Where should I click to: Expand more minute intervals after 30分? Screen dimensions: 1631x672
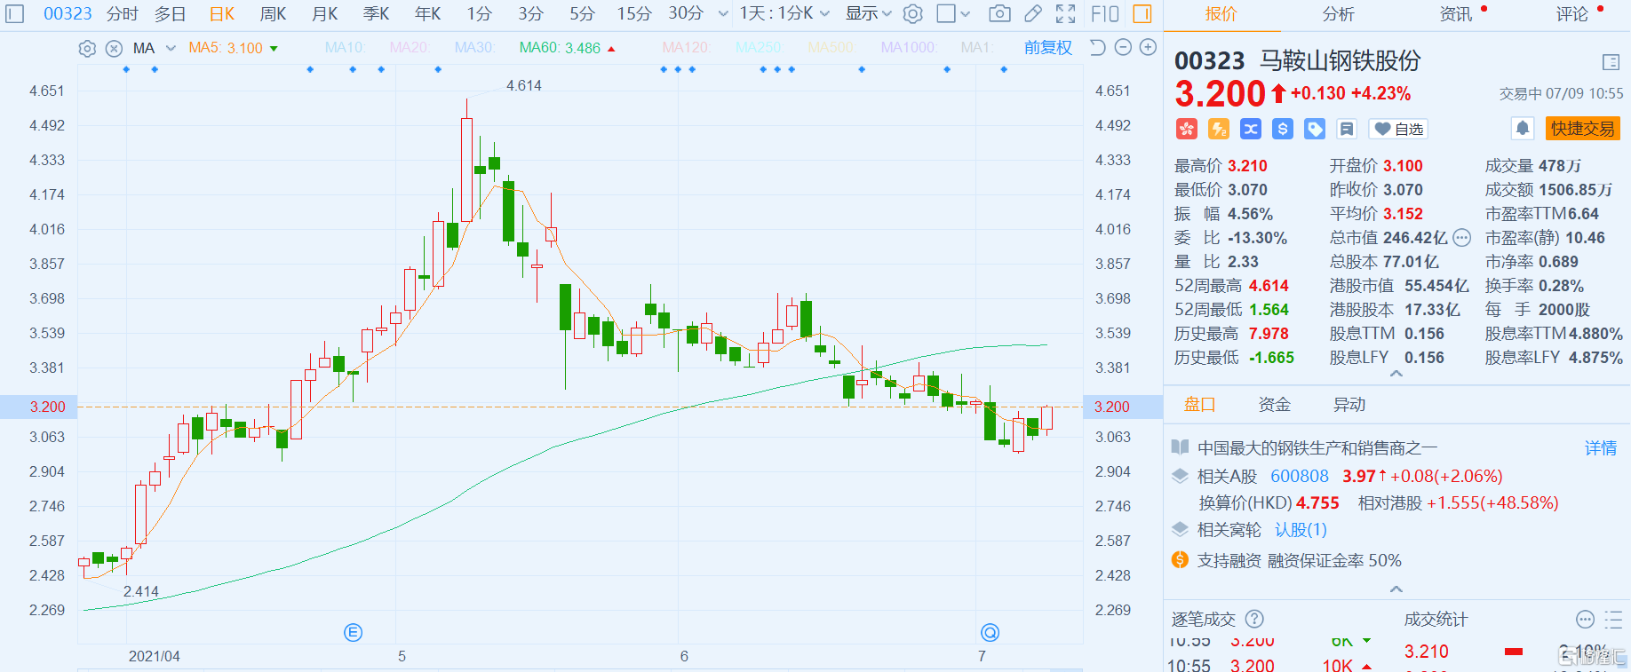pyautogui.click(x=723, y=13)
